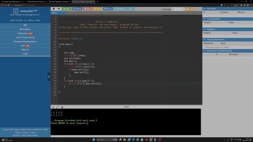Open the Language dropdown
253x142 pixels.
tap(178, 9)
